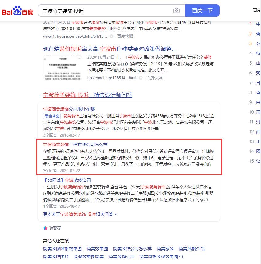Click the 装馨家 house icon
Screen dimensions: 261x264
(45, 228)
